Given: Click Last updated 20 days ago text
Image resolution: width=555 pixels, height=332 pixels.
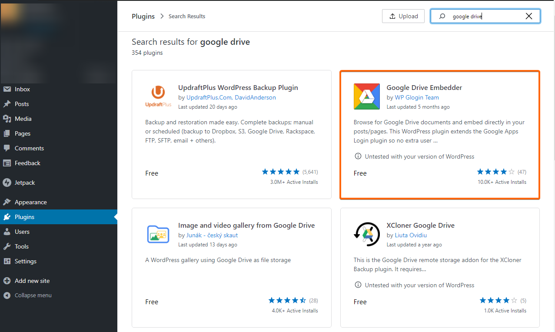Looking at the screenshot, I should point(208,107).
